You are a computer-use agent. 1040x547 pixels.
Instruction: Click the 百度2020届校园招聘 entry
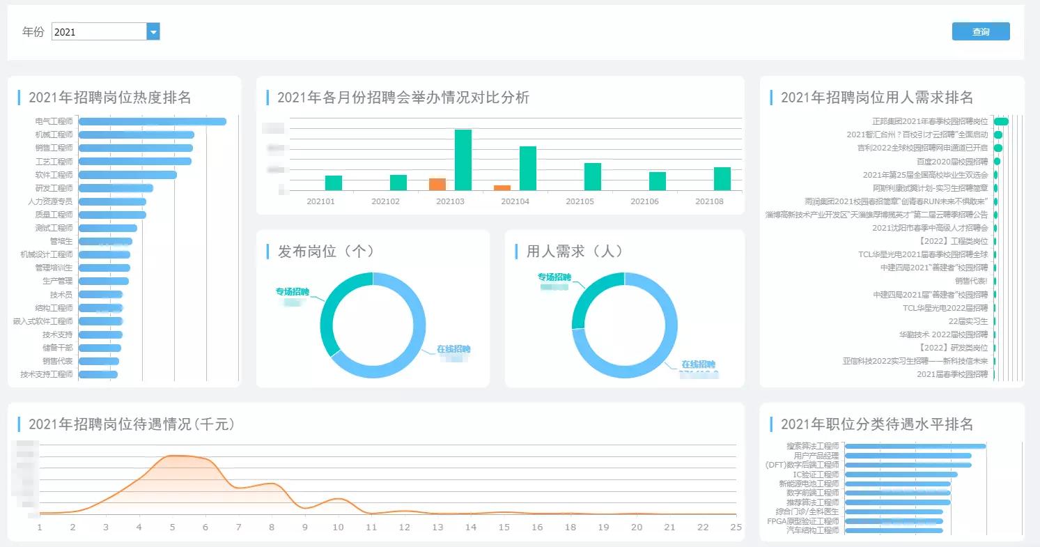(952, 161)
